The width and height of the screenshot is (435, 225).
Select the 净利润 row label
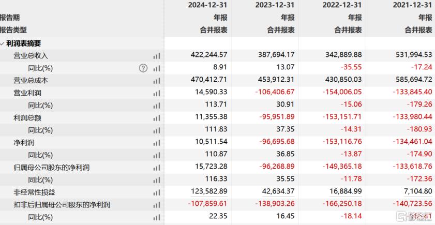(x=24, y=143)
